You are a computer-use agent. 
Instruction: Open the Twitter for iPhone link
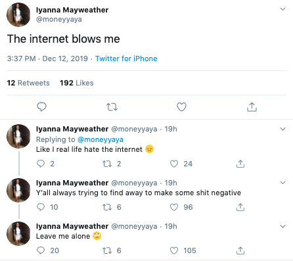pyautogui.click(x=126, y=59)
